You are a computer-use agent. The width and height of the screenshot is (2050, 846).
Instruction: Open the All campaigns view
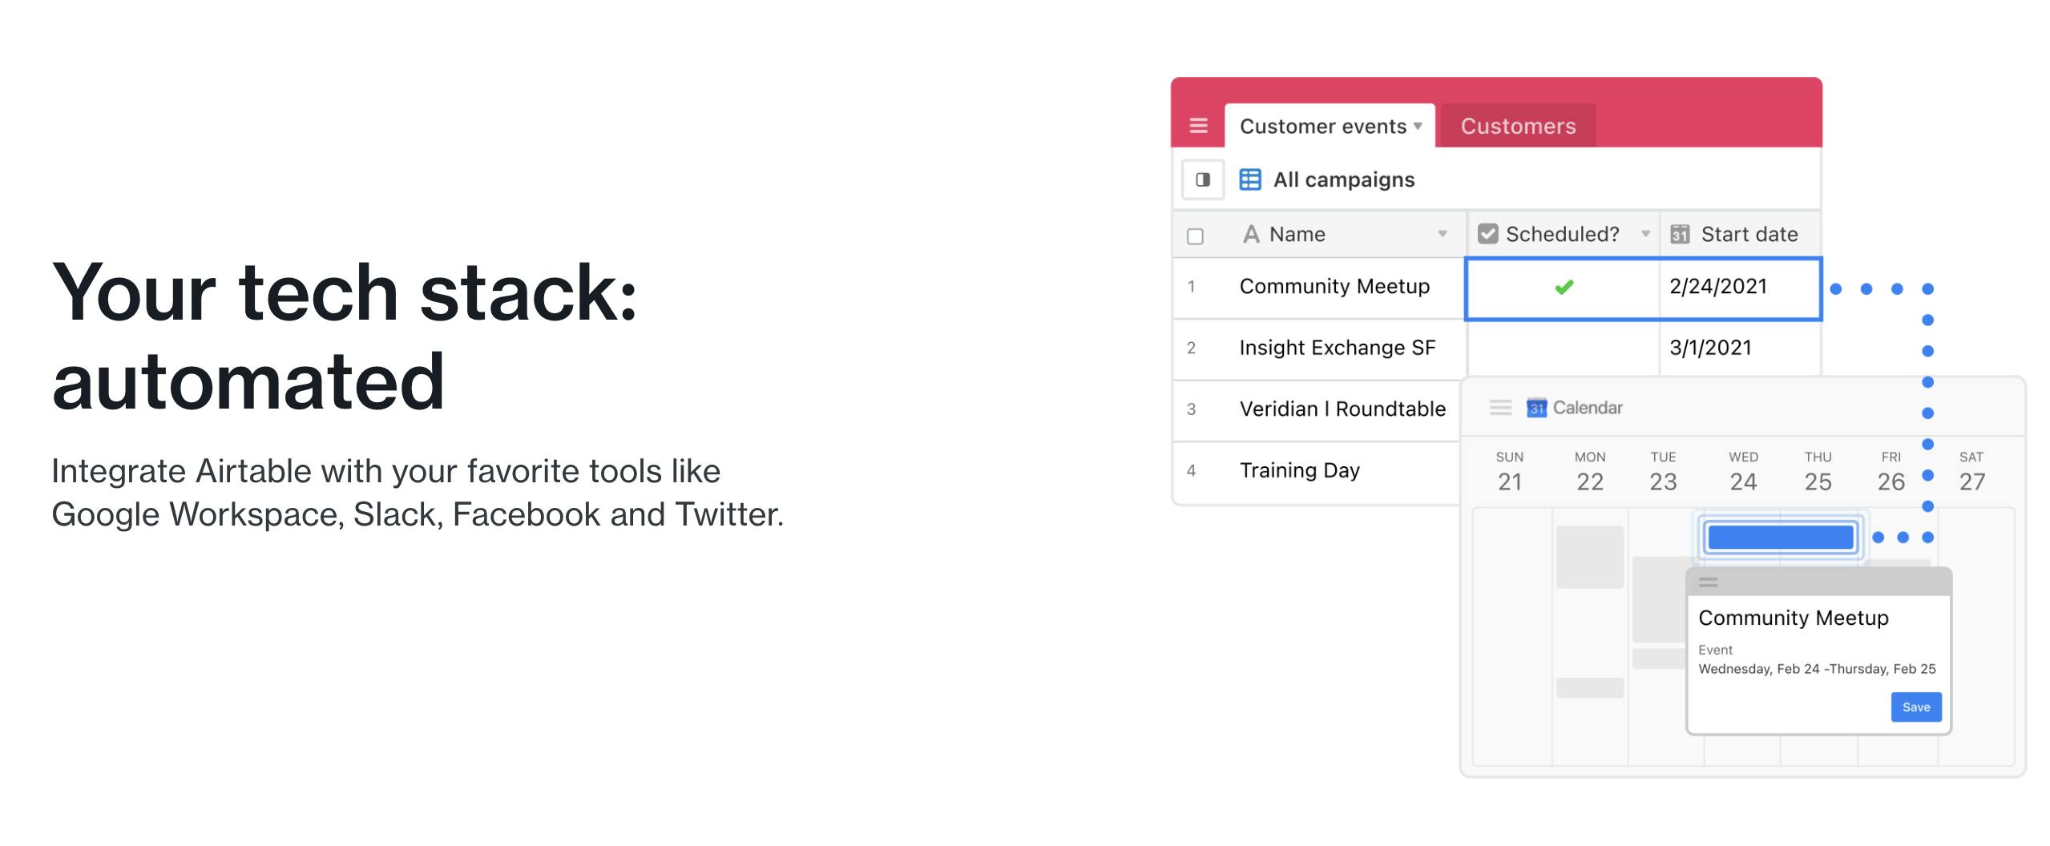(x=1343, y=180)
